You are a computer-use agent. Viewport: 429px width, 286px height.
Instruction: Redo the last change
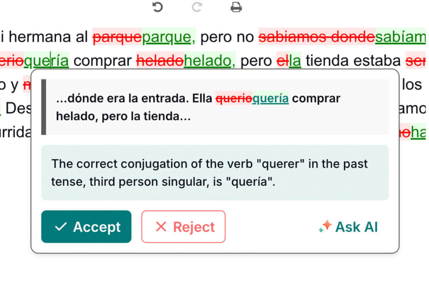click(196, 7)
